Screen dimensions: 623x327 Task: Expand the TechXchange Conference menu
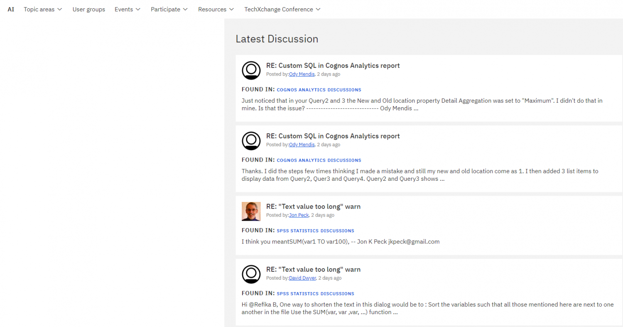point(282,9)
